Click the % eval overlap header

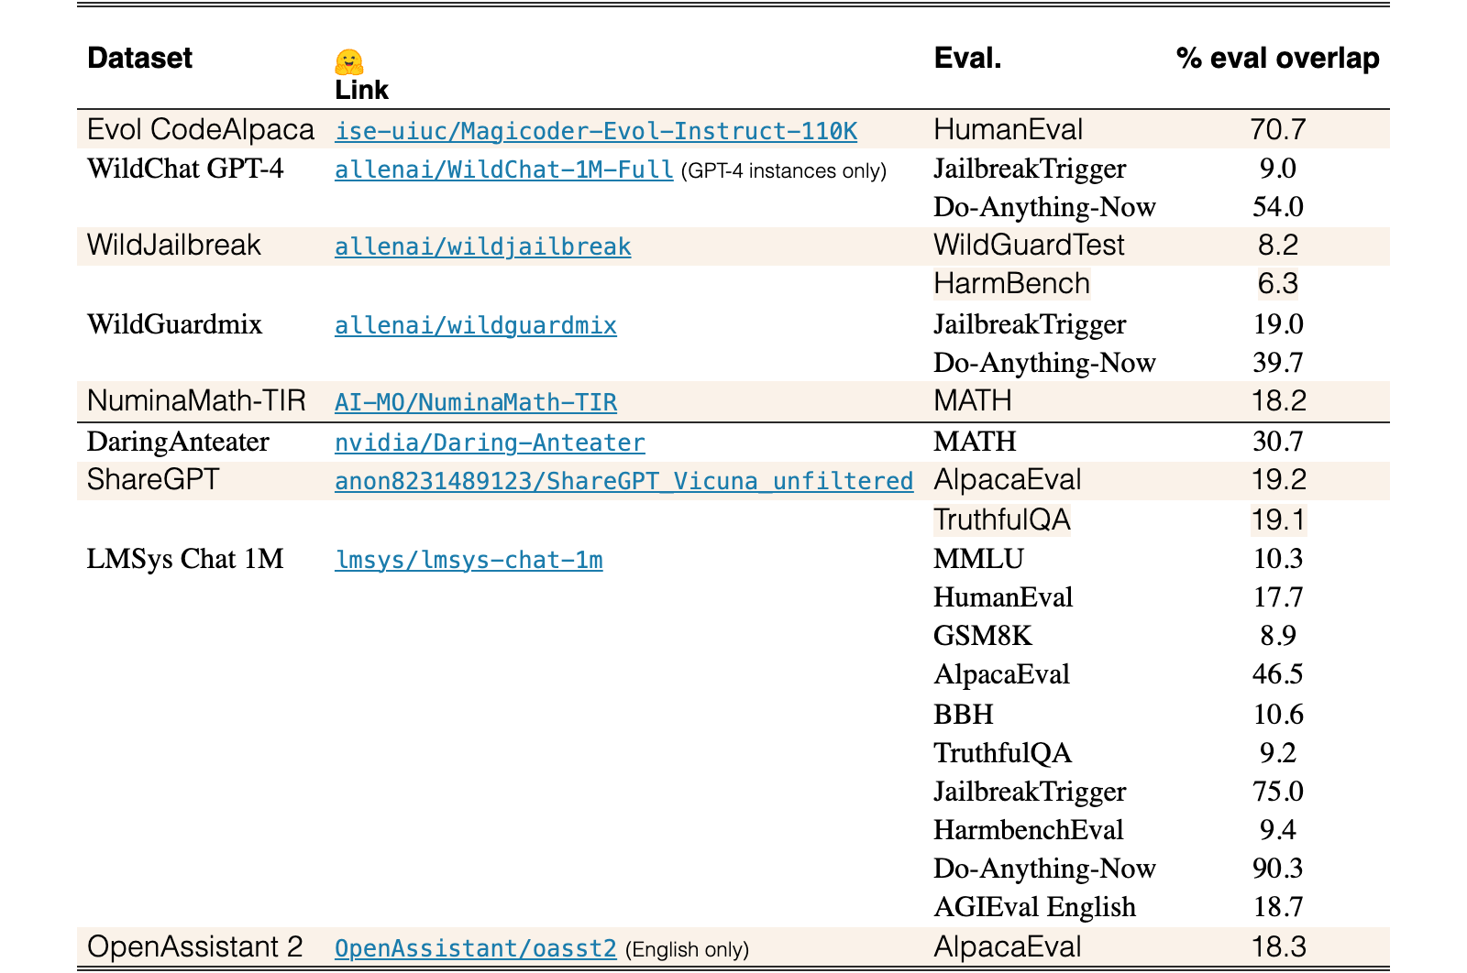click(x=1278, y=59)
